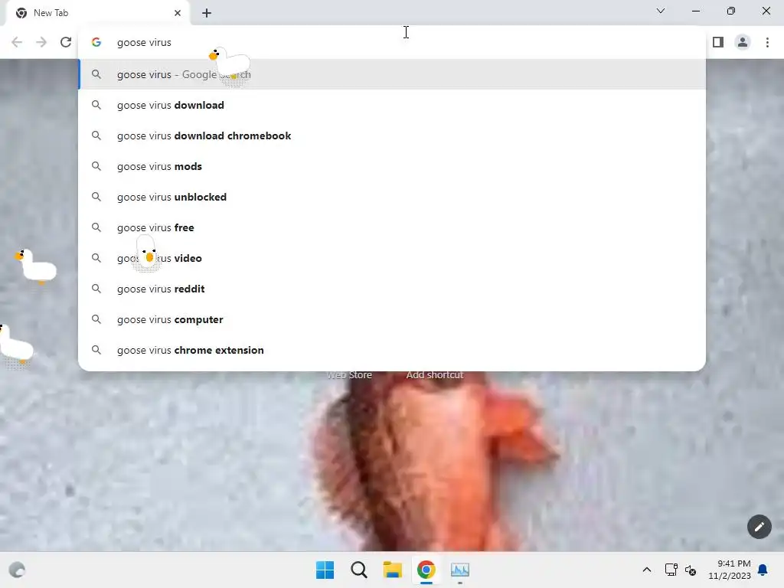Expand the hidden system tray icons

[x=646, y=570]
